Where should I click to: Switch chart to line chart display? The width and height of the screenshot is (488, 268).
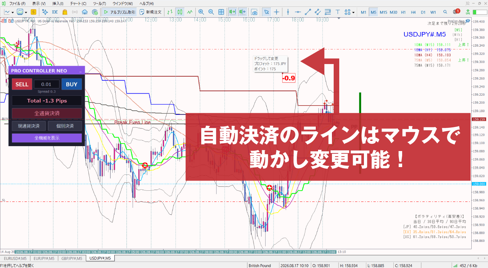190,12
